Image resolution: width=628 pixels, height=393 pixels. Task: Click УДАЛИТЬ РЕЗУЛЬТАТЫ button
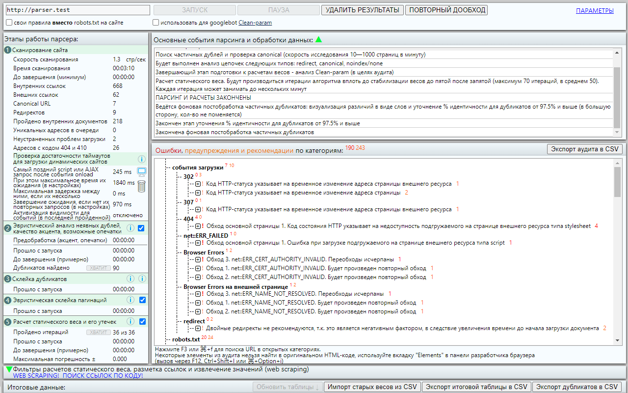(x=363, y=10)
